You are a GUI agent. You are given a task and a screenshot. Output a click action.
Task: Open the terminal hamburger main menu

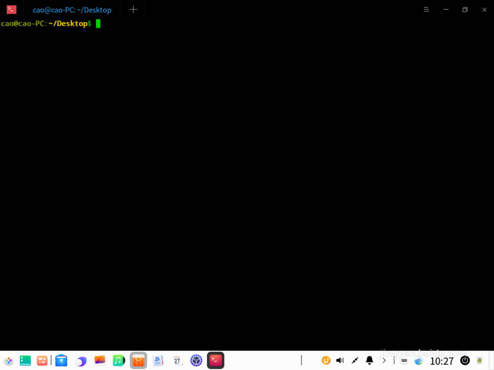click(426, 10)
